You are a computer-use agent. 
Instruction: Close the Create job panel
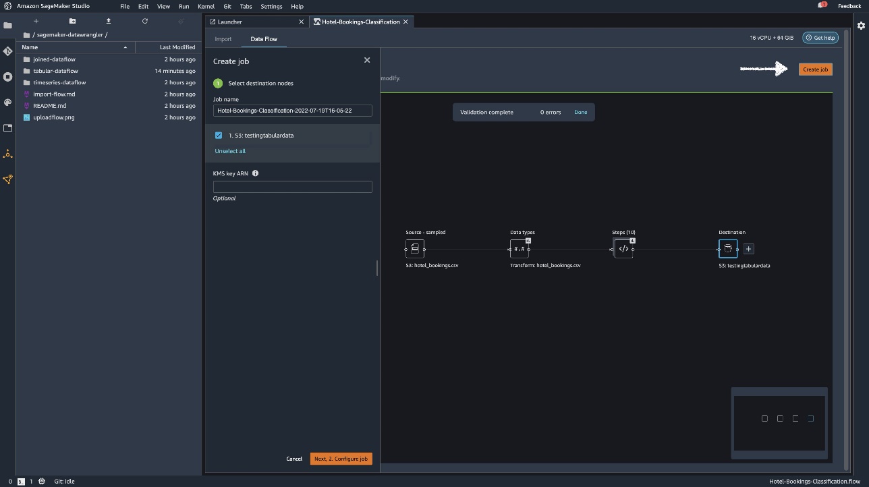click(367, 60)
